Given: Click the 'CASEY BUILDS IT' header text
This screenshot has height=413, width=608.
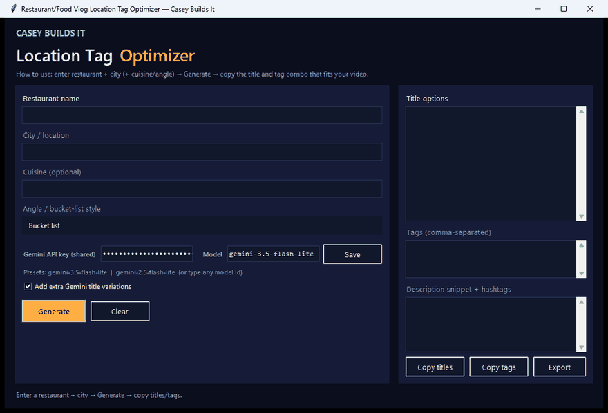Looking at the screenshot, I should coord(50,33).
